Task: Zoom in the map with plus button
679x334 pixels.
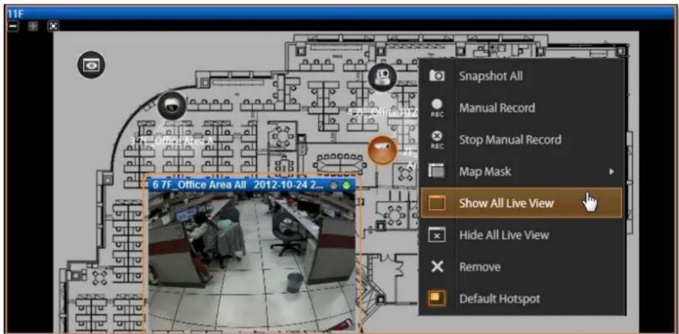Action: (x=33, y=26)
